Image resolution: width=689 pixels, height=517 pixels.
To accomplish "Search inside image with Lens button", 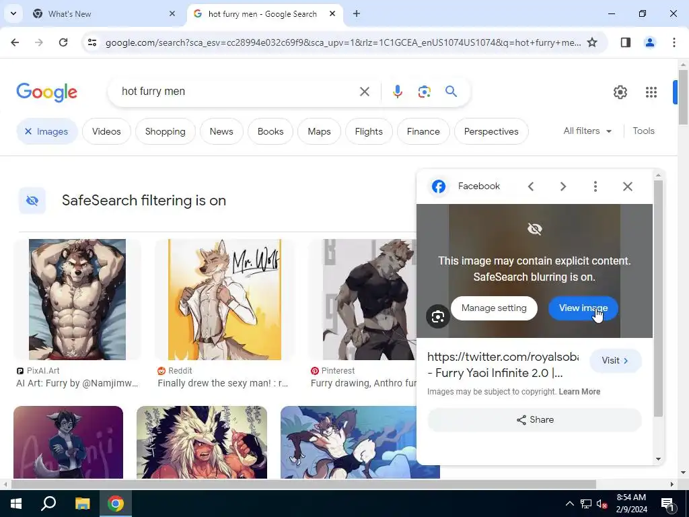I will [437, 316].
